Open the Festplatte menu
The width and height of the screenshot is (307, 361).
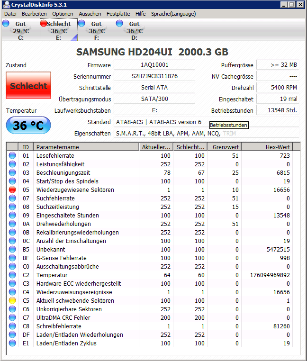(118, 14)
